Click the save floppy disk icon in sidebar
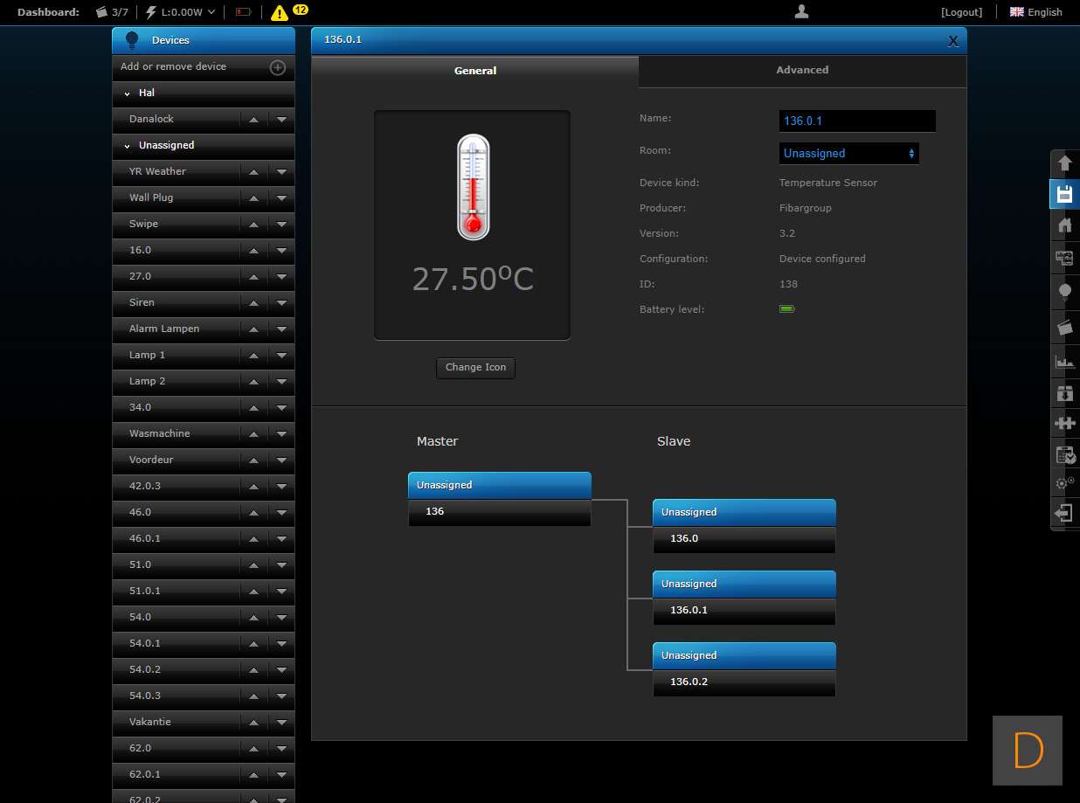Image resolution: width=1080 pixels, height=803 pixels. point(1064,194)
